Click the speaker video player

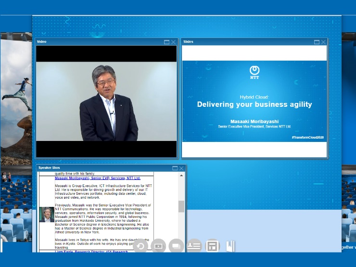[x=106, y=102]
